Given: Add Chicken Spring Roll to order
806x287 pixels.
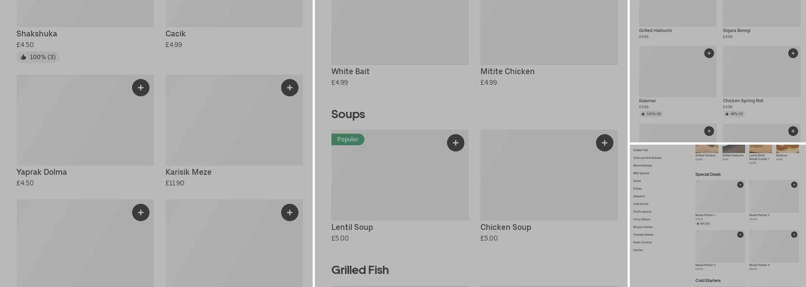Looking at the screenshot, I should point(793,53).
